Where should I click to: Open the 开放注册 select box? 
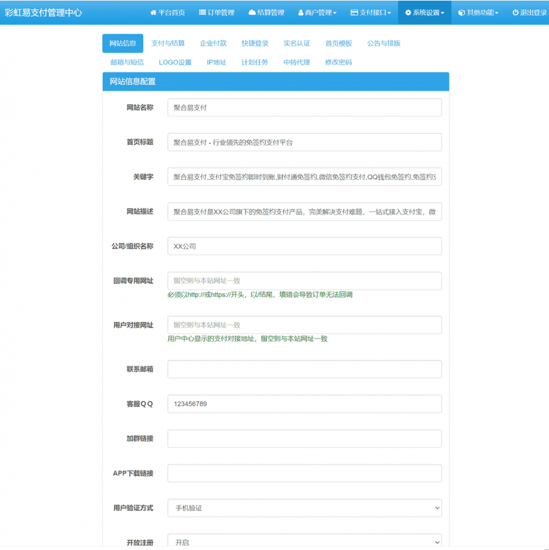(x=304, y=541)
